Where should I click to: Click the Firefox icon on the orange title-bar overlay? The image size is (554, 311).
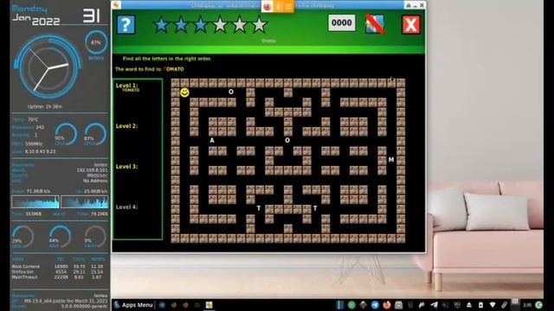(x=267, y=6)
